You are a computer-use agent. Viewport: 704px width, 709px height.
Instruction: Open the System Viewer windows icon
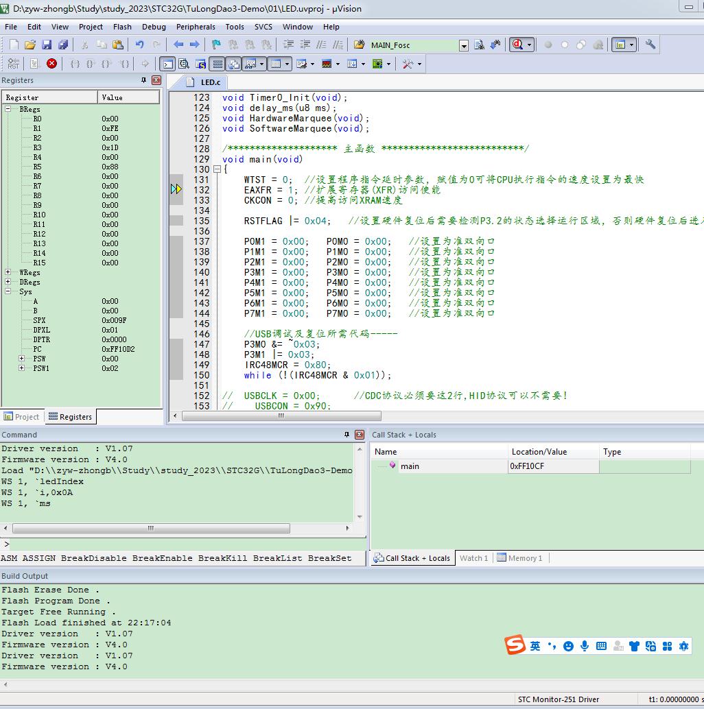click(x=377, y=64)
